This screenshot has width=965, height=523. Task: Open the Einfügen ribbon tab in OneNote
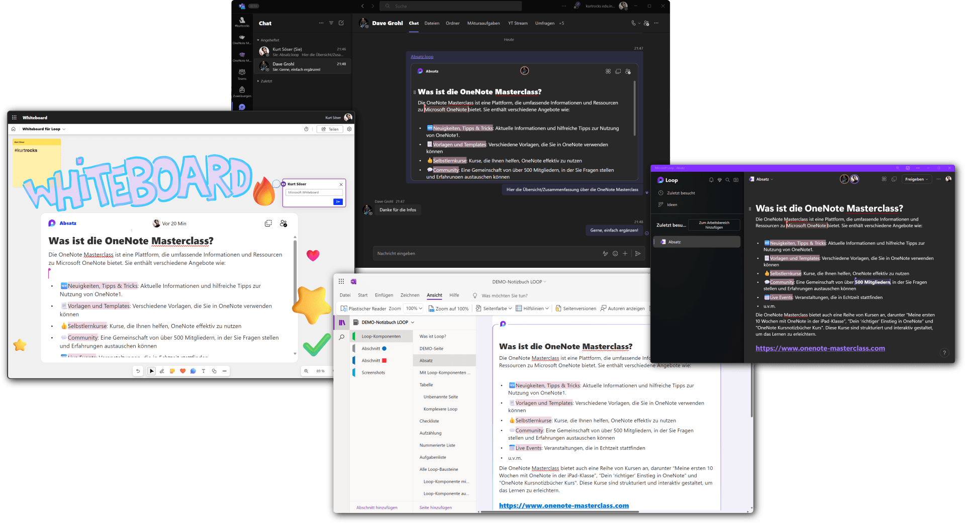click(x=384, y=295)
